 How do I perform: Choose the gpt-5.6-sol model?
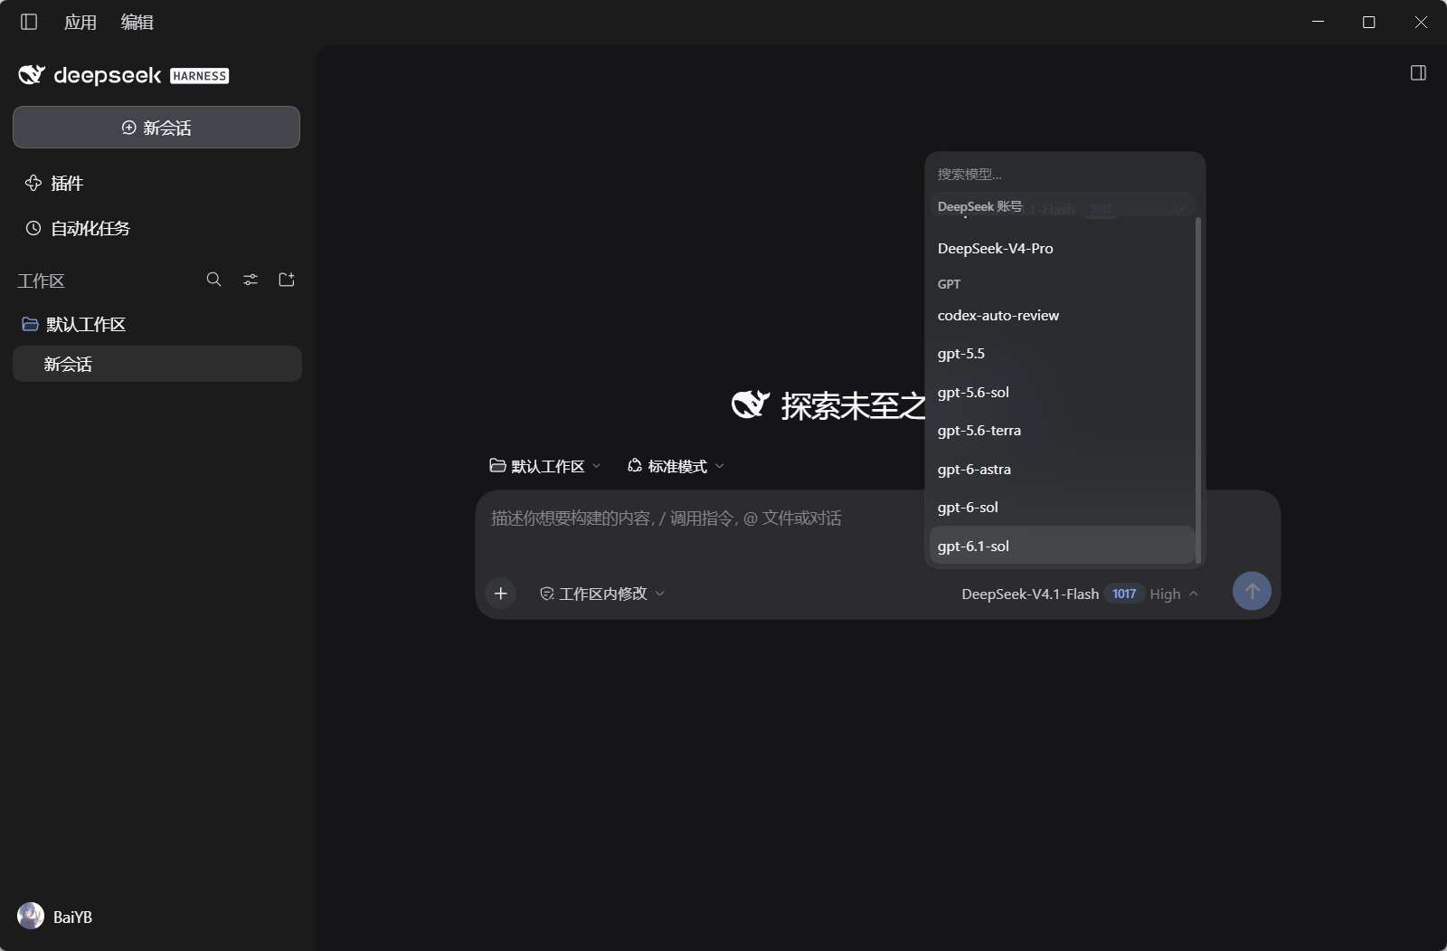1062,393
